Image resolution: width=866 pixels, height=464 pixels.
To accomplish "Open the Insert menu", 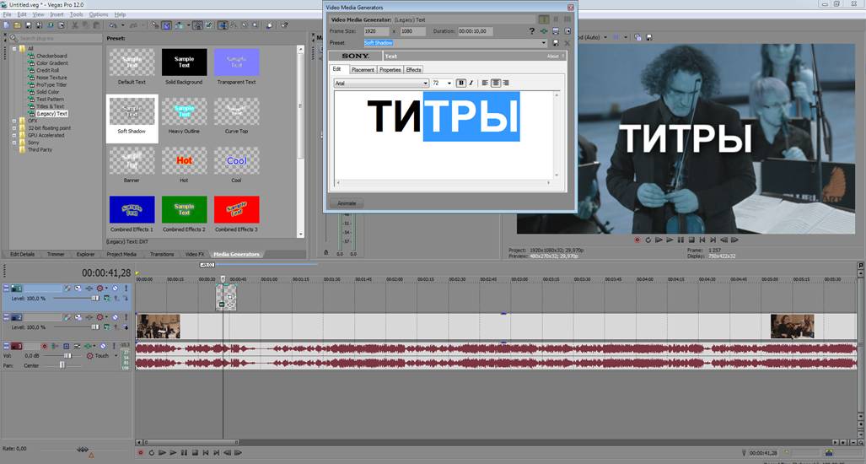I will 56,14.
